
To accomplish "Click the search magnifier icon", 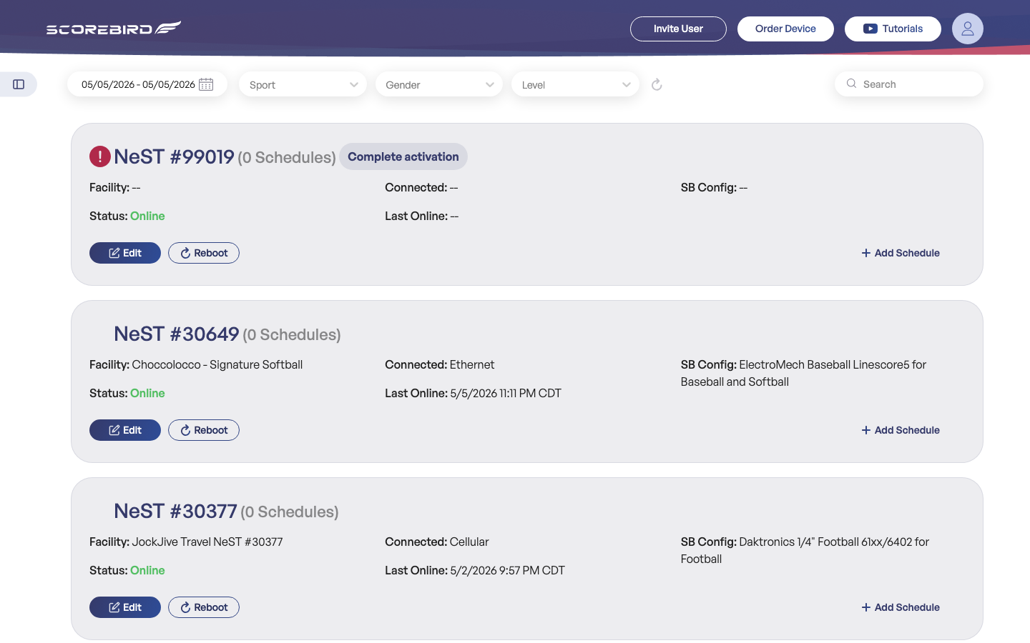I will click(851, 84).
